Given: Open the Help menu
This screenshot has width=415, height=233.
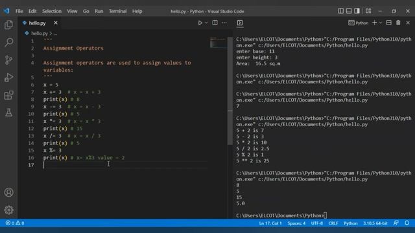Looking at the screenshot, I should pos(137,11).
